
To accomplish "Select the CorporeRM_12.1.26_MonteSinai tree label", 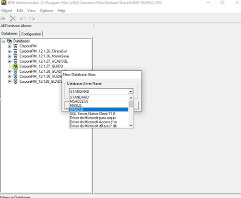I will (x=44, y=56).
